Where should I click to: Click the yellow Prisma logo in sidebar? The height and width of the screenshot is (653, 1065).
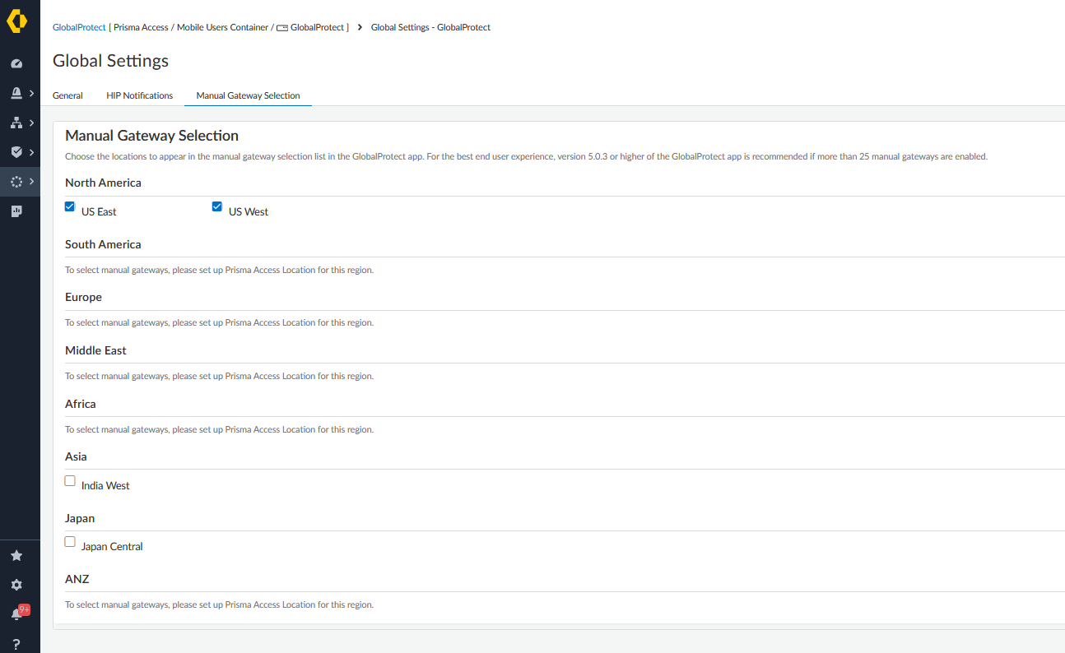[x=16, y=21]
